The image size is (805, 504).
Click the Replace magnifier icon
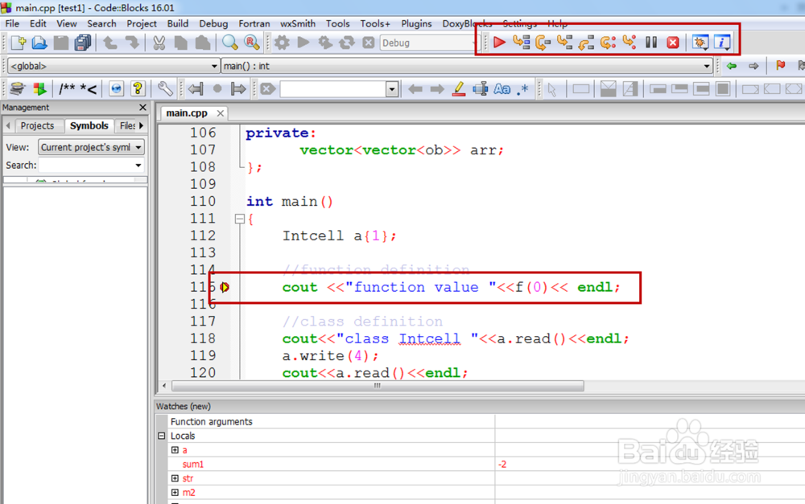click(251, 43)
